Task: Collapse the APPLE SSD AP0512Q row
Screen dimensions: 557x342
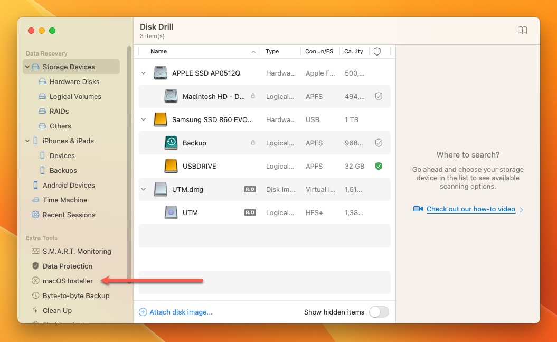Action: pyautogui.click(x=144, y=73)
